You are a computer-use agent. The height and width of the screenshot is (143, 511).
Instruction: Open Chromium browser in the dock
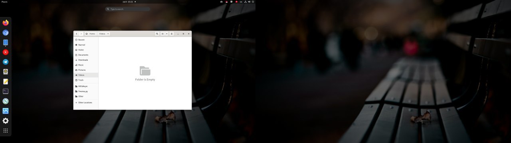pos(6,33)
